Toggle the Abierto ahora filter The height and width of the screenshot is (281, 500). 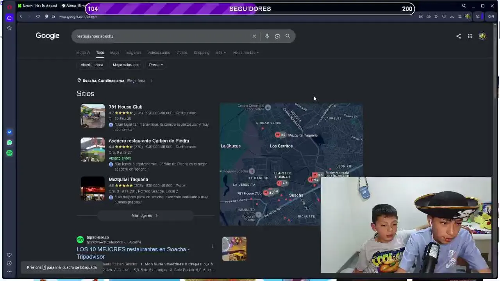[x=92, y=65]
